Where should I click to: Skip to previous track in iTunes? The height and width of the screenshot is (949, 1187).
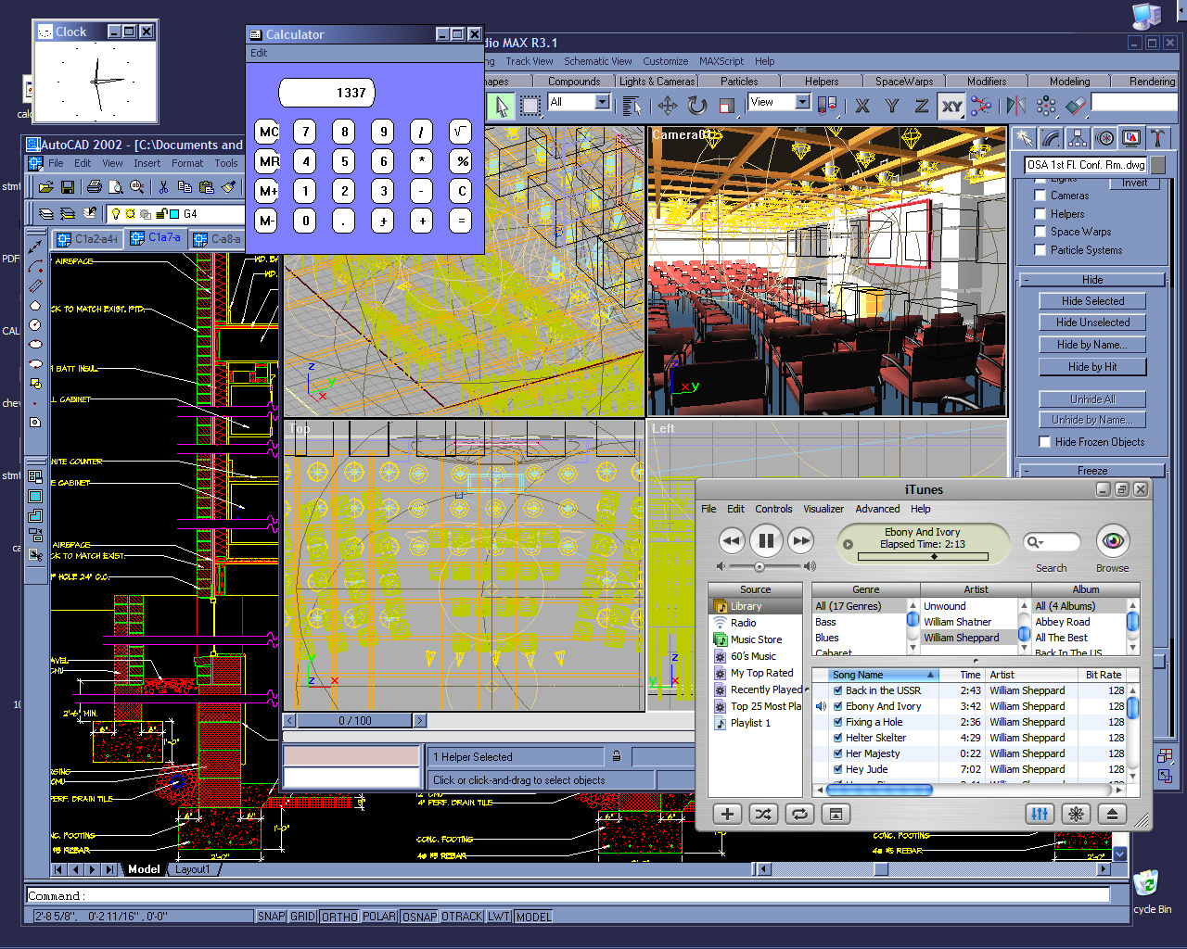click(x=732, y=540)
